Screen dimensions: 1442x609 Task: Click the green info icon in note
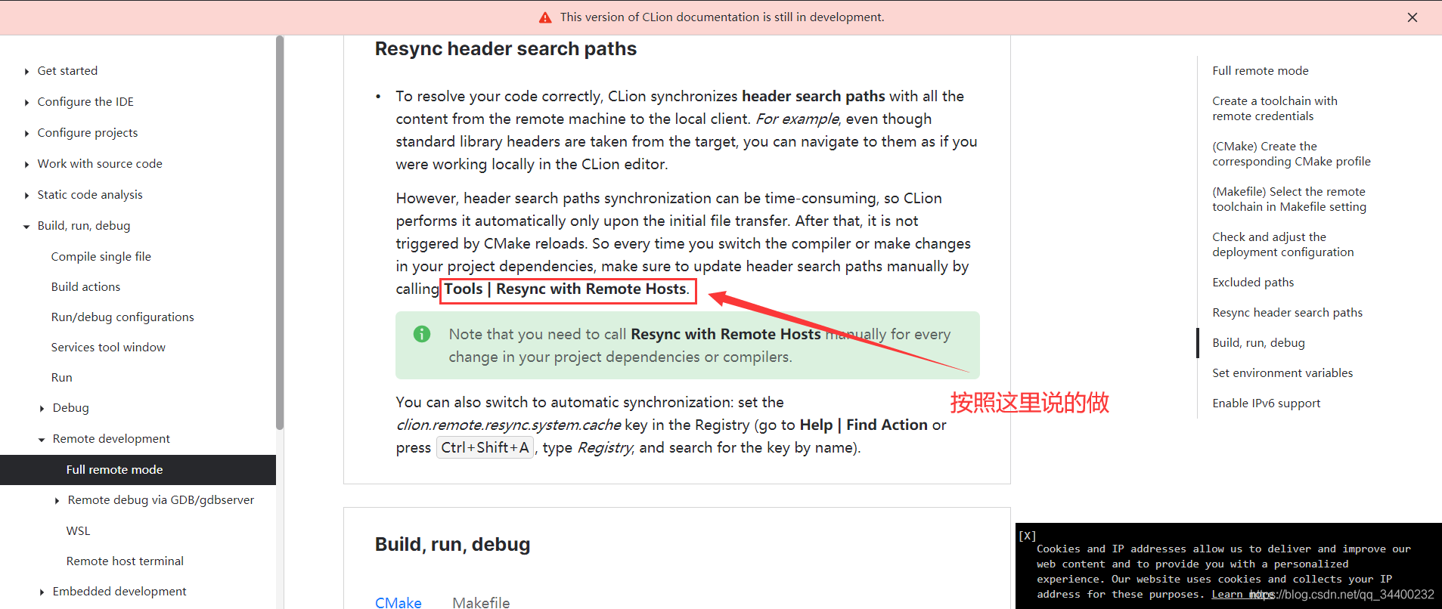(422, 334)
